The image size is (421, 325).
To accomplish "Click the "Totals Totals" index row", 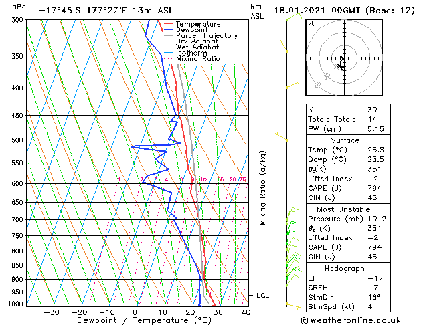I will click(x=347, y=119).
